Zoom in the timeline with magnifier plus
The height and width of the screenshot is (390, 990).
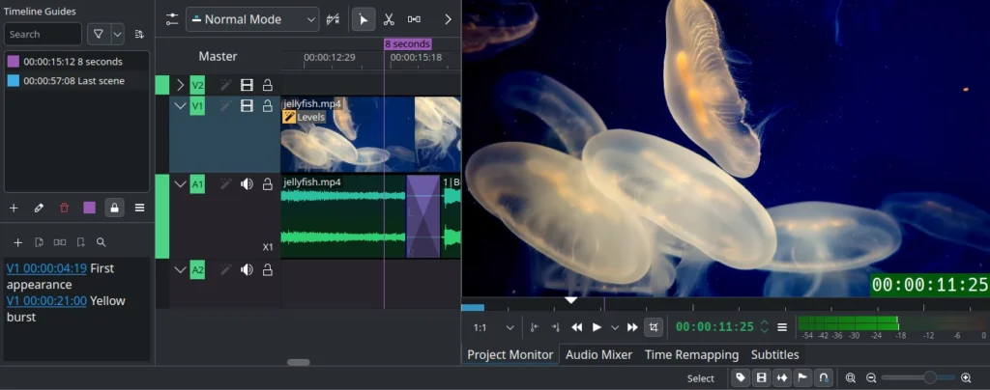click(x=966, y=378)
